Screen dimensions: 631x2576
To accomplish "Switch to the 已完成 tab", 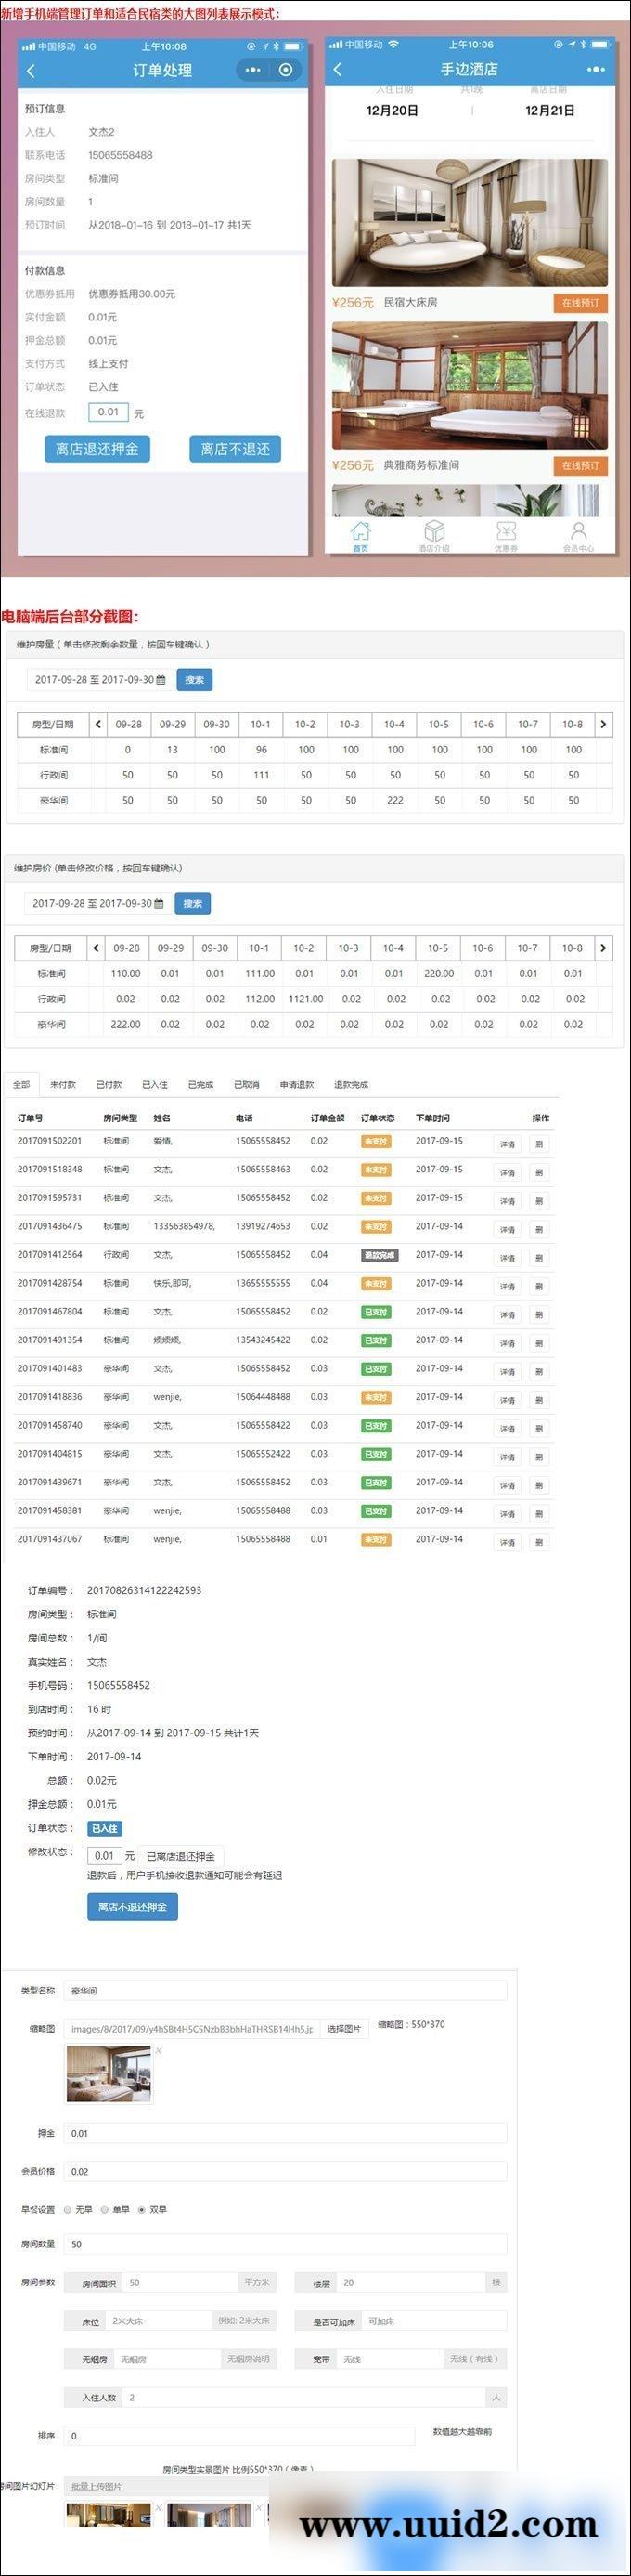I will point(200,1084).
